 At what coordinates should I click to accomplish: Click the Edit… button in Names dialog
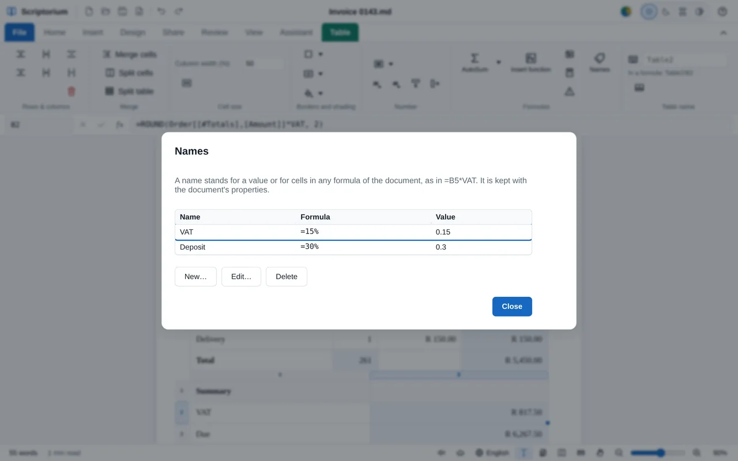241,277
